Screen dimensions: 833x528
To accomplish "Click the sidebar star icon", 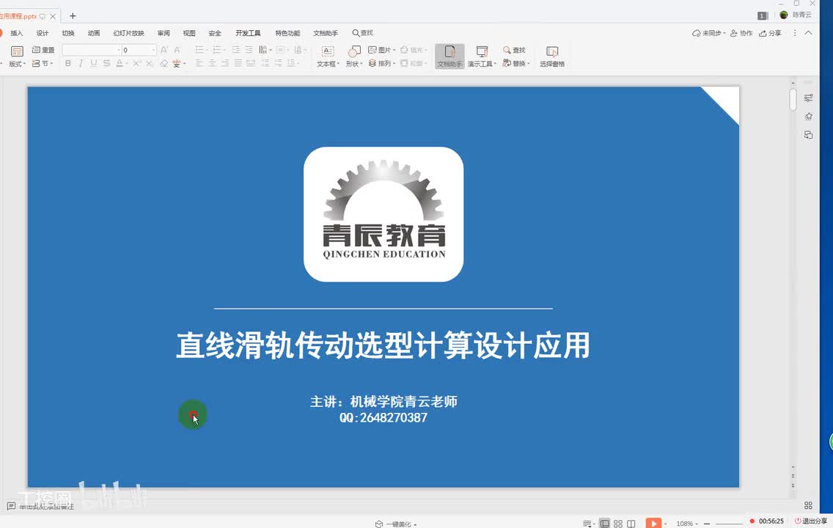I will click(x=808, y=117).
